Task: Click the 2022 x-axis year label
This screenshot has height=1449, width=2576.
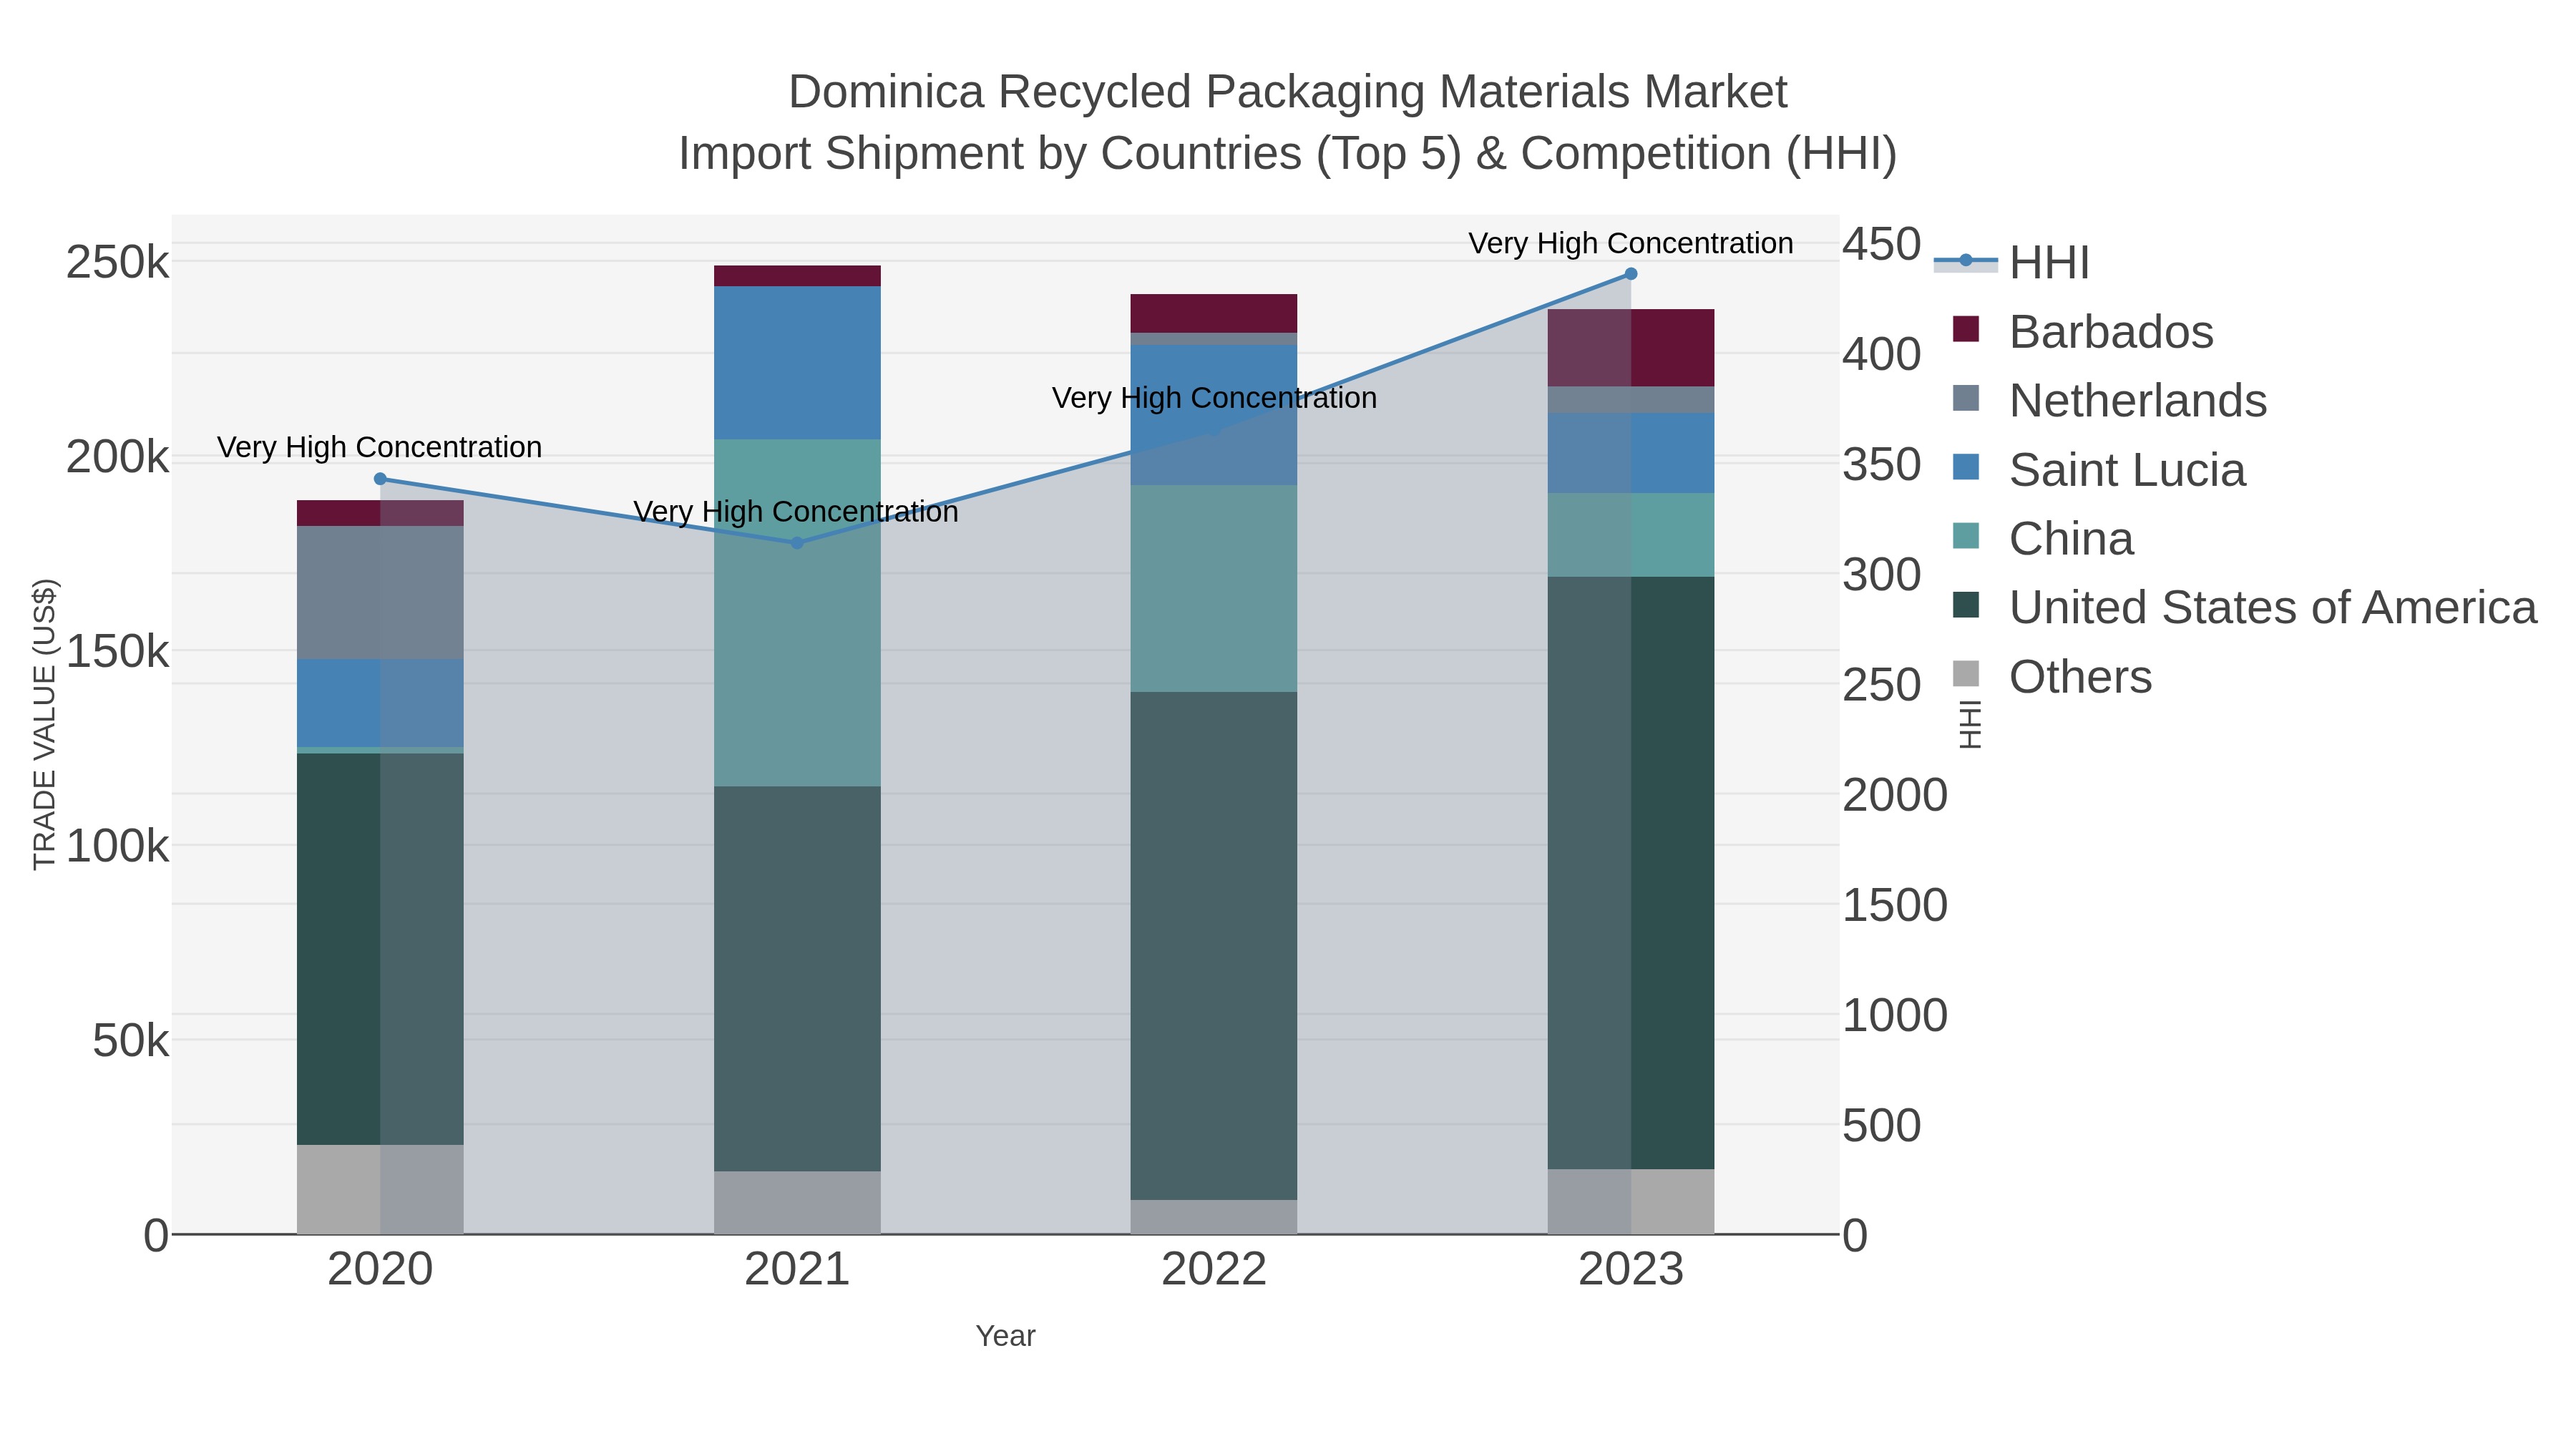Action: (x=1214, y=1270)
